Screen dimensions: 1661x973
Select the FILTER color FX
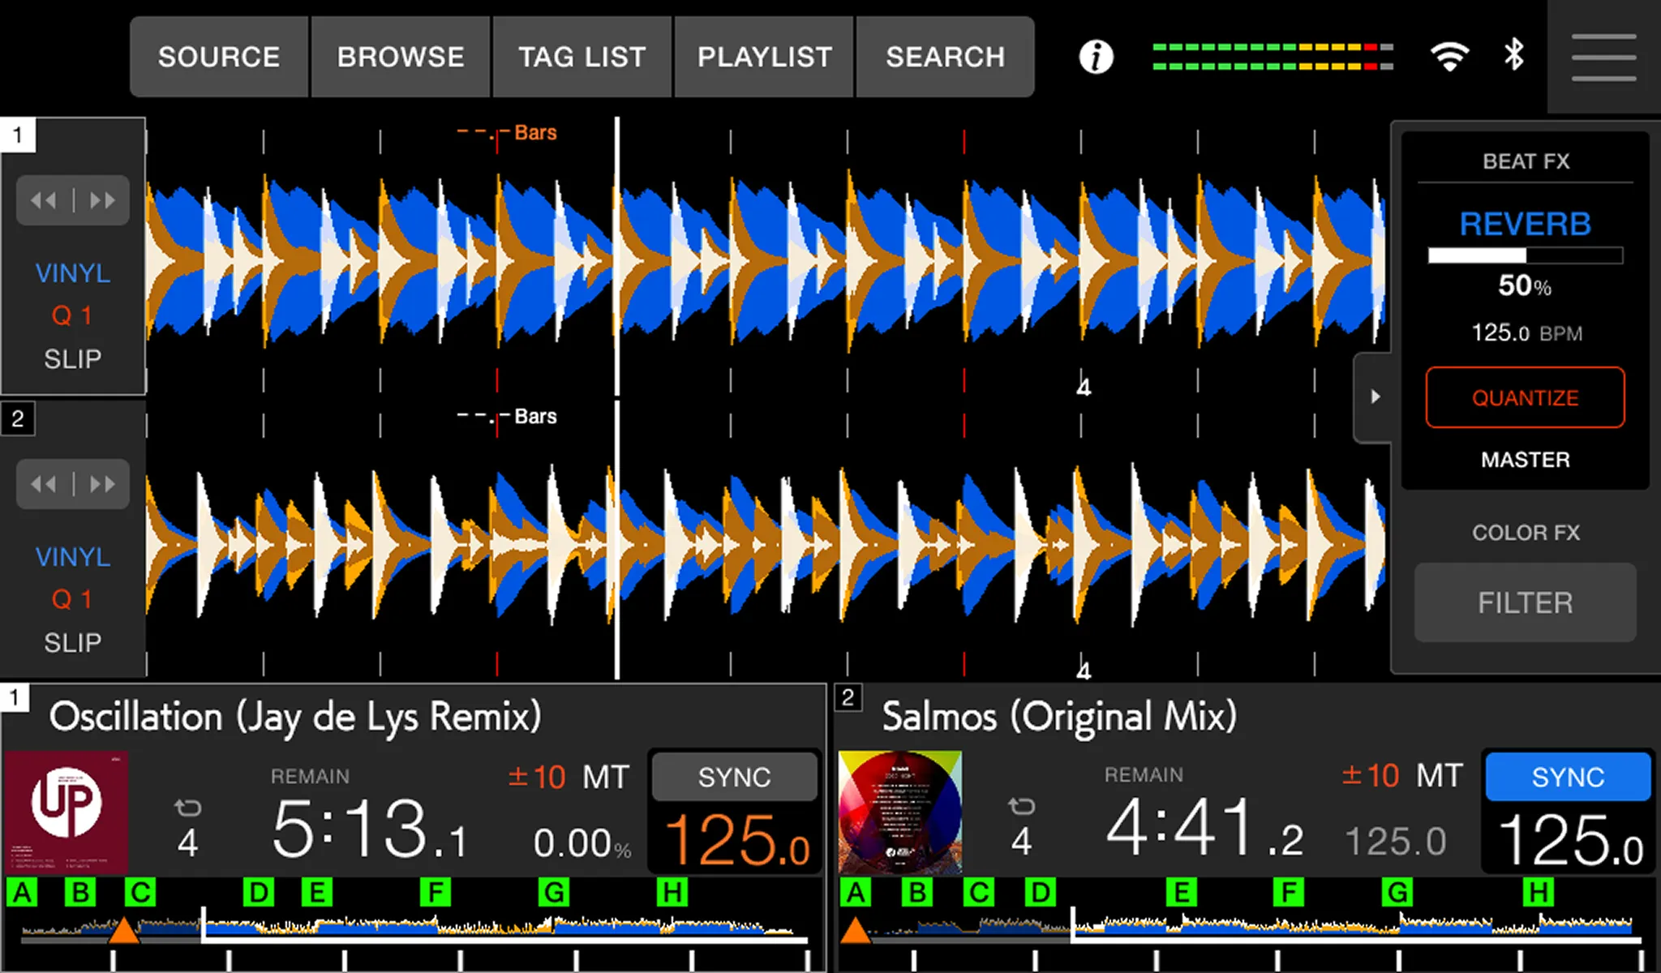coord(1526,602)
